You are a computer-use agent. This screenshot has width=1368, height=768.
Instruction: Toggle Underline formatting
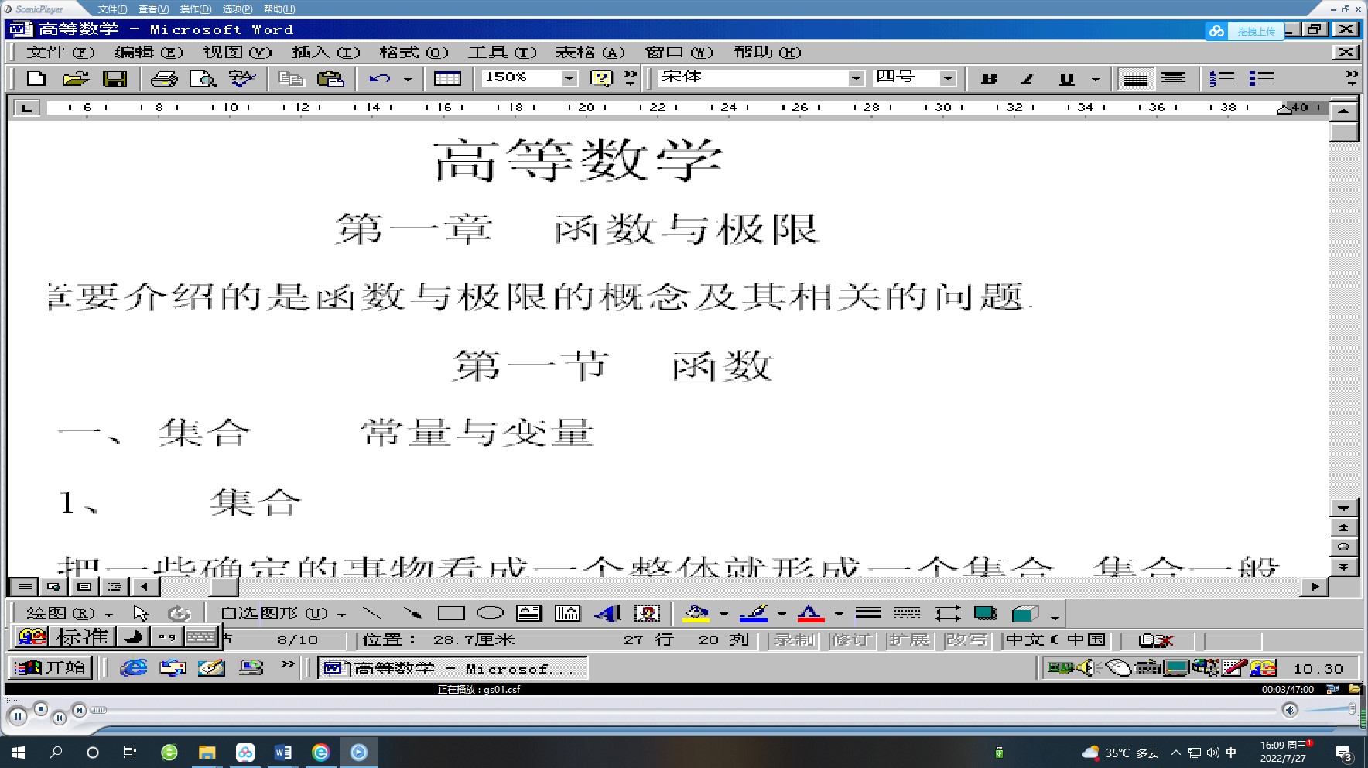1066,78
